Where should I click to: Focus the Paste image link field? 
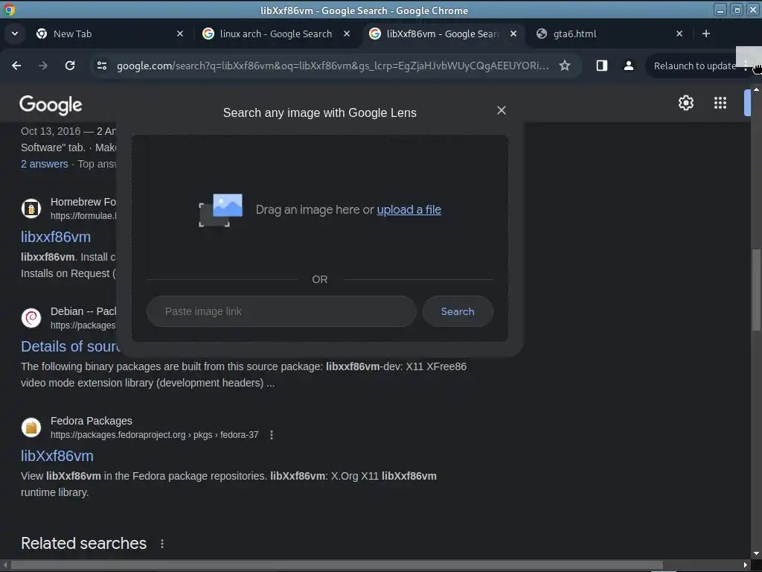(x=281, y=311)
